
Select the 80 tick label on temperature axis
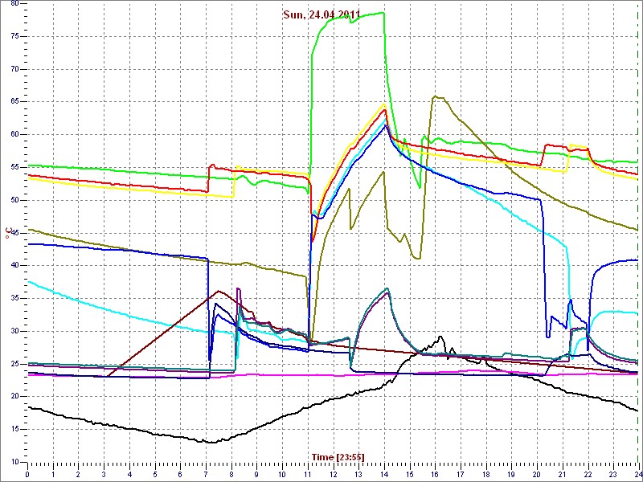[x=14, y=4]
